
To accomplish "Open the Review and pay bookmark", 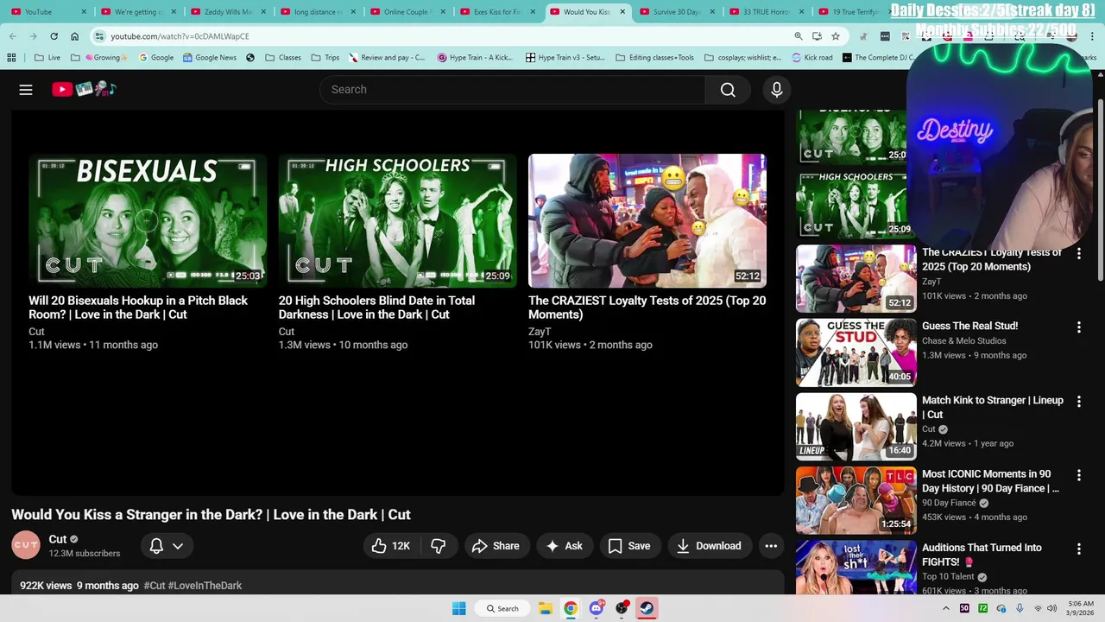I will [387, 58].
